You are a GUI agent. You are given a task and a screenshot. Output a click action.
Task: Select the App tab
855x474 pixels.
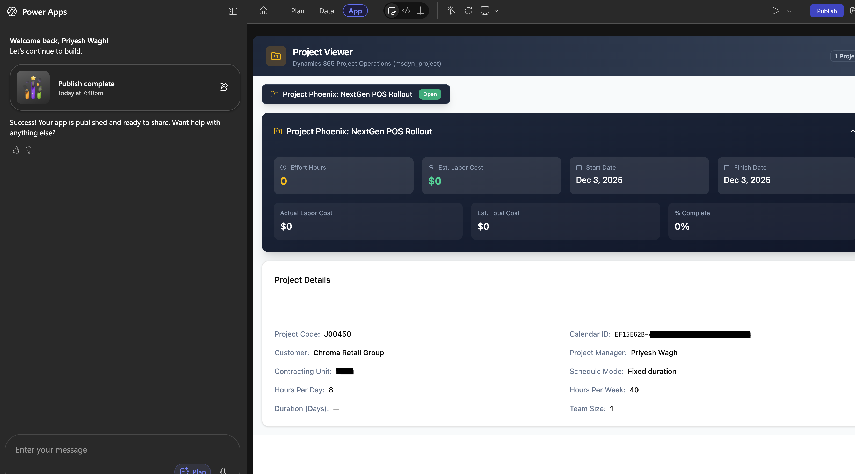point(355,11)
